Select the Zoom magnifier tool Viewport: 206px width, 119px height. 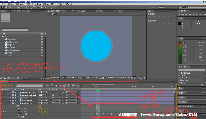coord(10,7)
